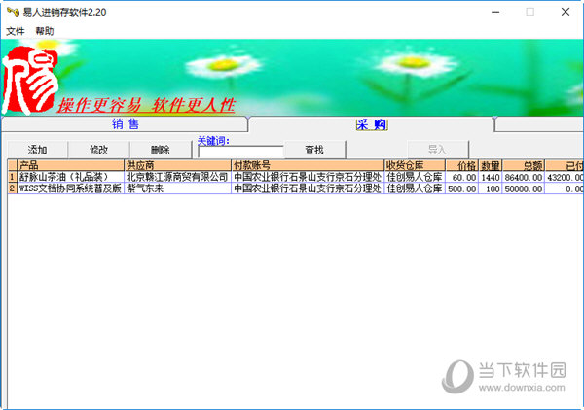Select the quantity cell 100
Screen dimensions: 584x410
491,188
